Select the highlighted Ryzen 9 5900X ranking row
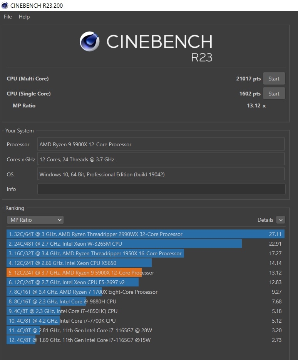 (146, 273)
